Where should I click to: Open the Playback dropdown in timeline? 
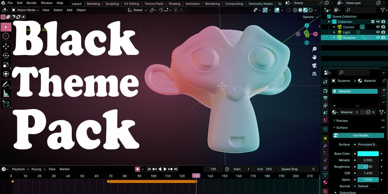(20, 169)
